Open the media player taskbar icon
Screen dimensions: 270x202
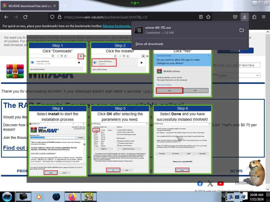point(39,197)
